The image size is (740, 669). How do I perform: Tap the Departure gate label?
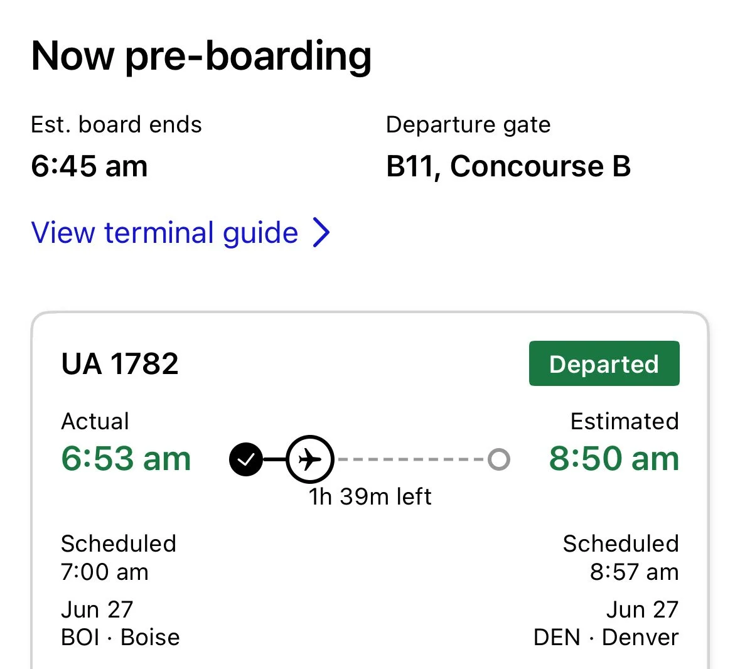click(468, 125)
